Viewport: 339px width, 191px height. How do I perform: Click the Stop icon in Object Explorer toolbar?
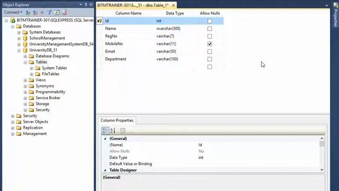point(42,13)
